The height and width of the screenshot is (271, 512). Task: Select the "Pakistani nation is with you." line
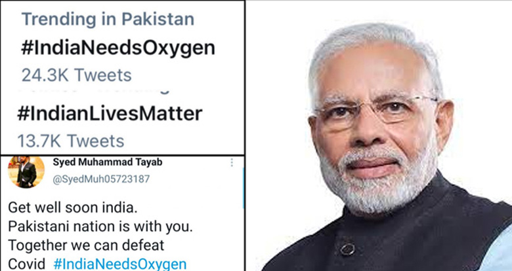(x=100, y=226)
